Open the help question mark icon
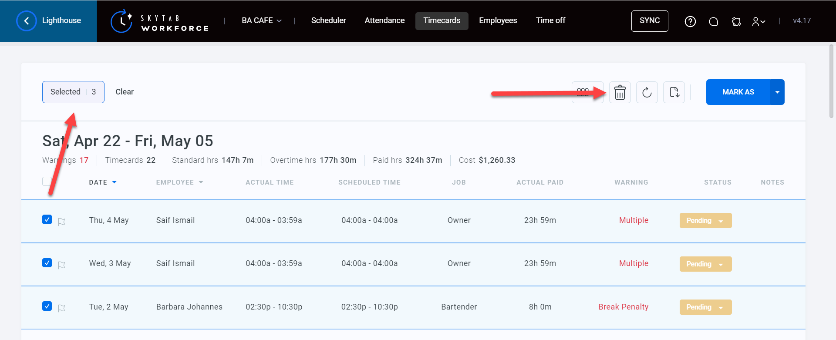The width and height of the screenshot is (836, 340). tap(690, 21)
